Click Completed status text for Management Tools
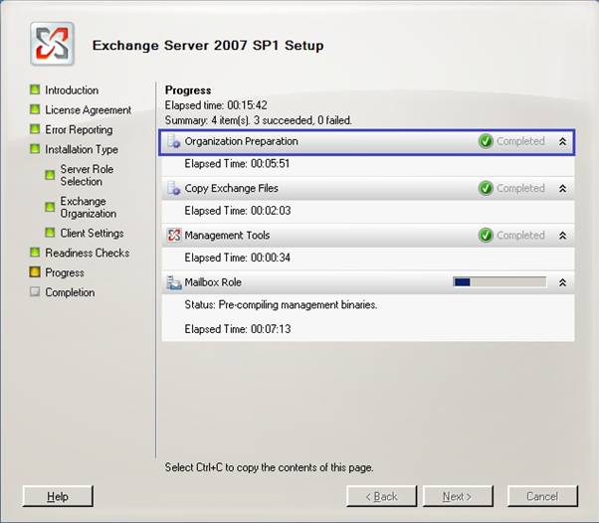 (x=520, y=236)
